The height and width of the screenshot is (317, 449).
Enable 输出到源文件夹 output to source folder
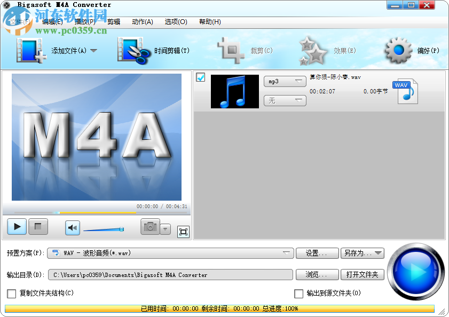tap(299, 294)
